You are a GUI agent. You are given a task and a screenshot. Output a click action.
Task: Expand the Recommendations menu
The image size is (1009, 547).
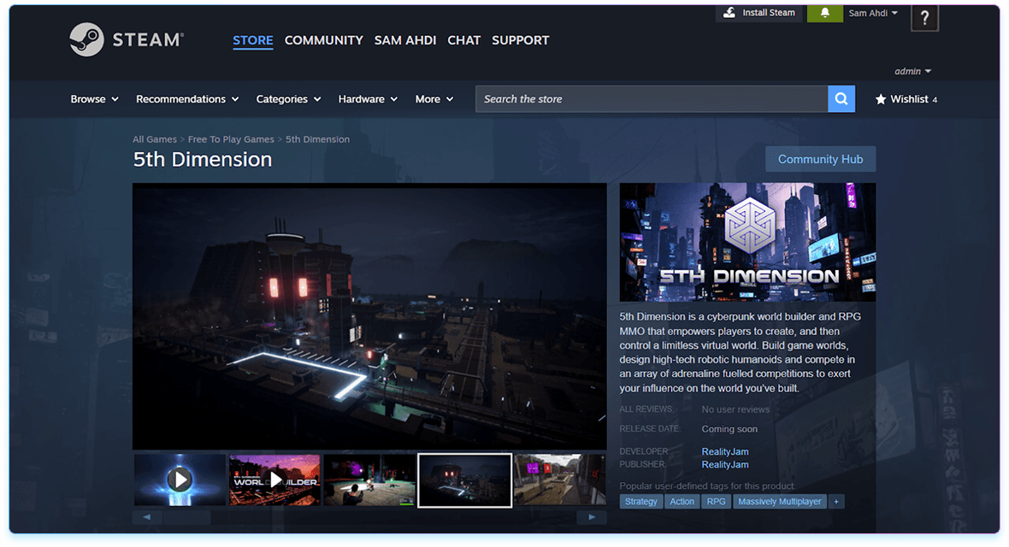click(x=187, y=99)
